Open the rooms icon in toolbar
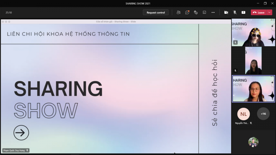 tap(204, 12)
